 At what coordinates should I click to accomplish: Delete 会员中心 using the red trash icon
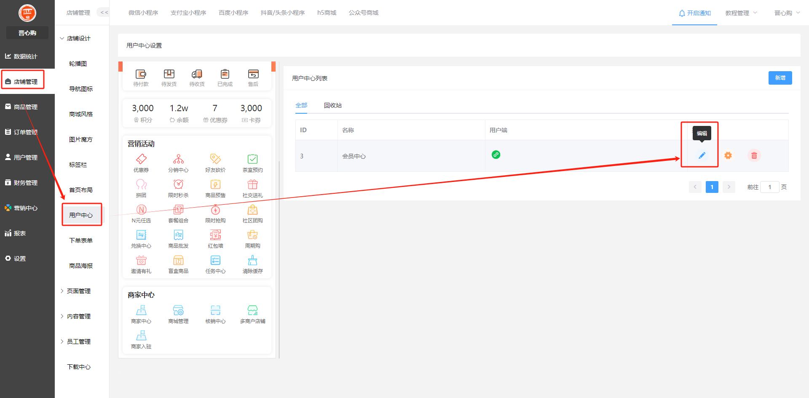[754, 155]
